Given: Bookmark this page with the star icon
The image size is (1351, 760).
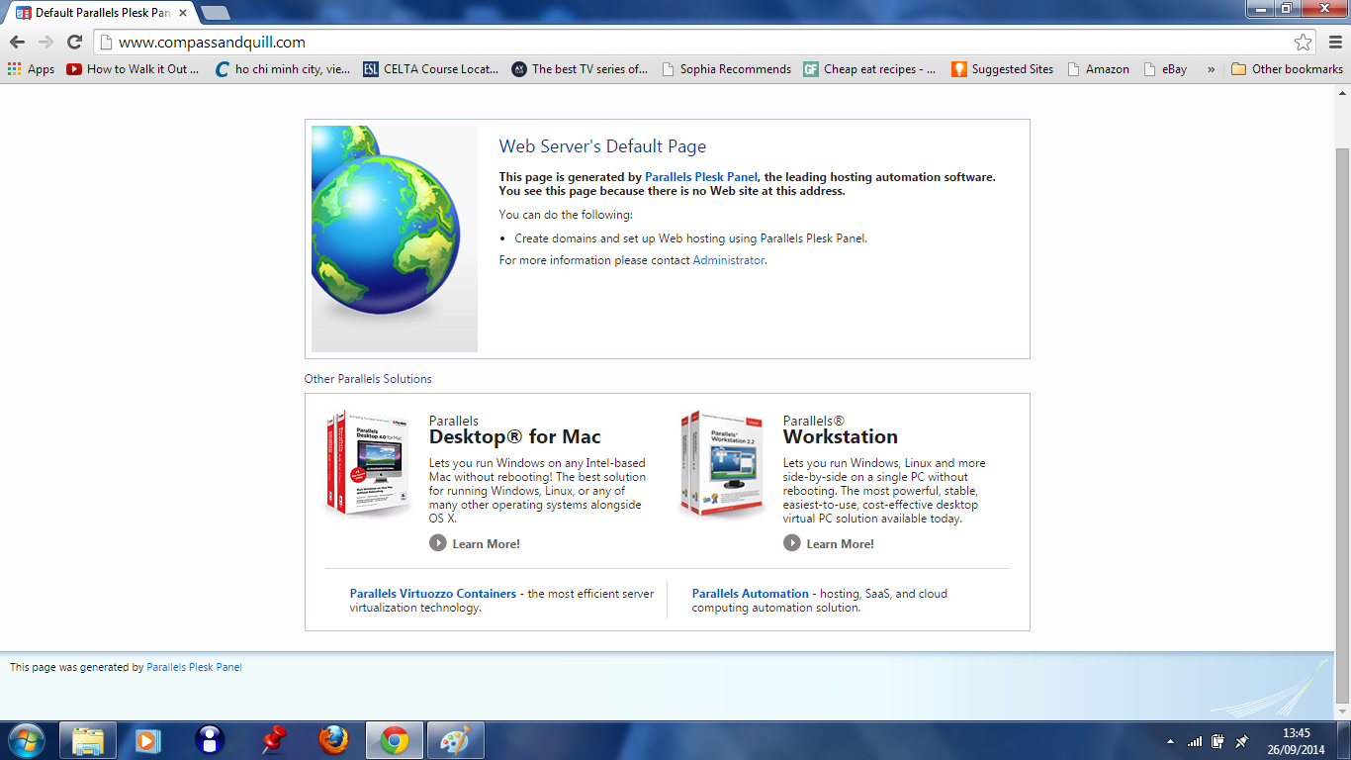Looking at the screenshot, I should coord(1303,43).
